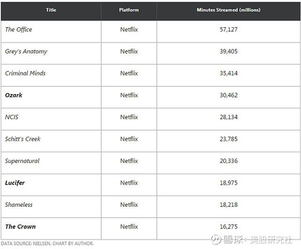Click the Minutes Streamed (millions) header
Screen dimensions: 301x249
tap(229, 10)
